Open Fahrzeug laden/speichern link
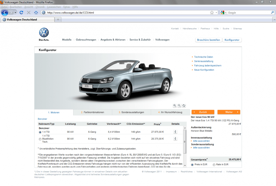 pyautogui.click(x=208, y=65)
